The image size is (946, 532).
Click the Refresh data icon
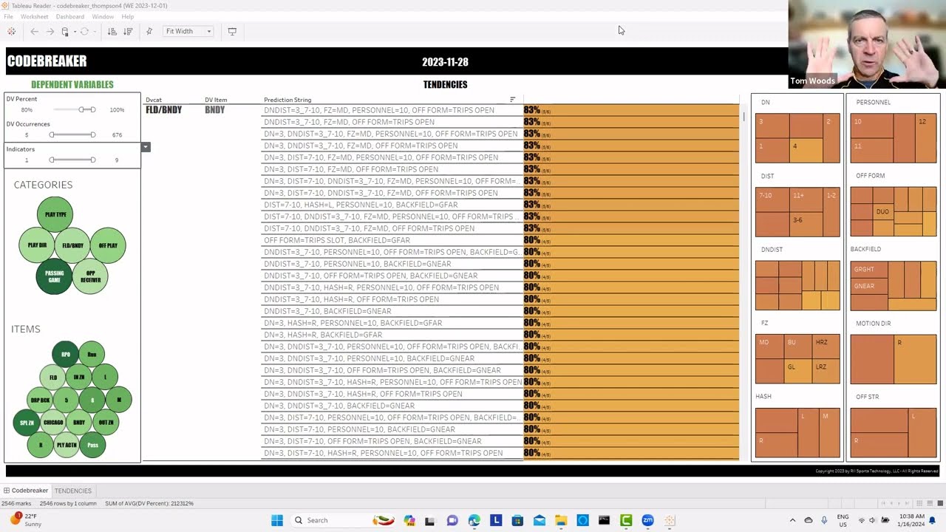[x=84, y=31]
